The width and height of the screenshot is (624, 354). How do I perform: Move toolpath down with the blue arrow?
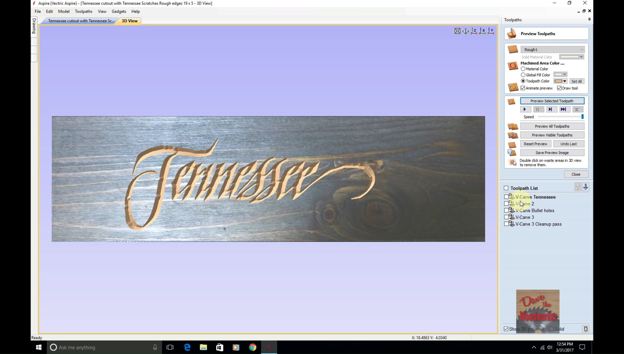pyautogui.click(x=586, y=187)
